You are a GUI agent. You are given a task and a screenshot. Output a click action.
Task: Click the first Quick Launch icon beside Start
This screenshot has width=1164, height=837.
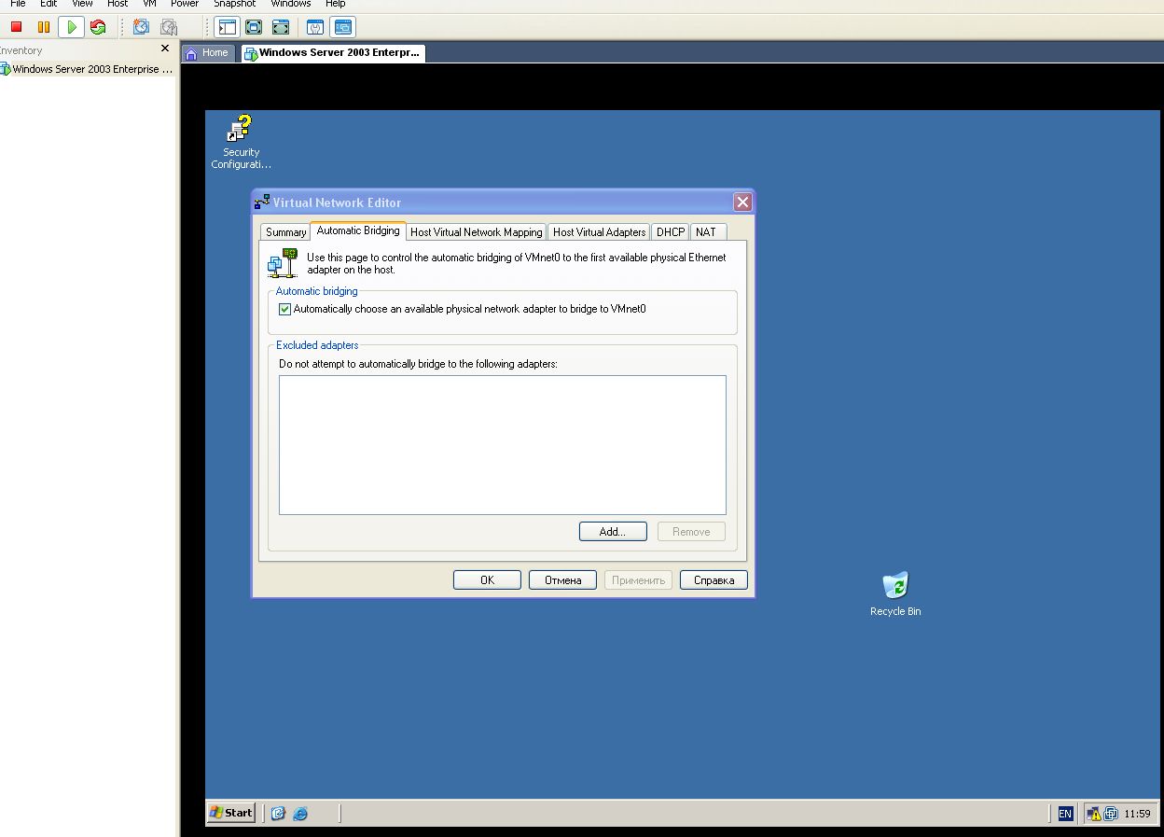pyautogui.click(x=278, y=814)
